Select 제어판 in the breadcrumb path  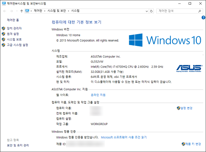click(38, 11)
